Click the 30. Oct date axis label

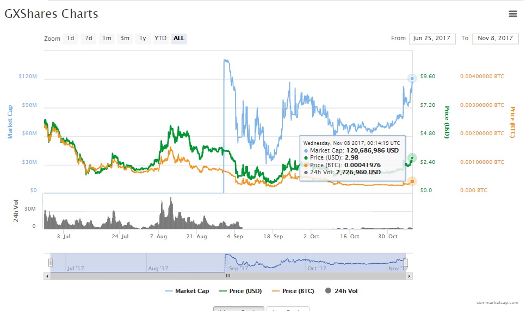click(388, 236)
